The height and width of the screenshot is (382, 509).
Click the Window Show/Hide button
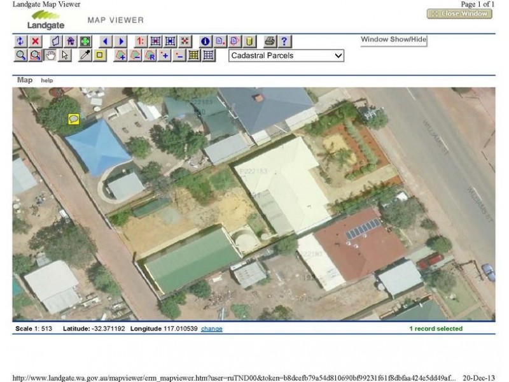[x=393, y=40]
